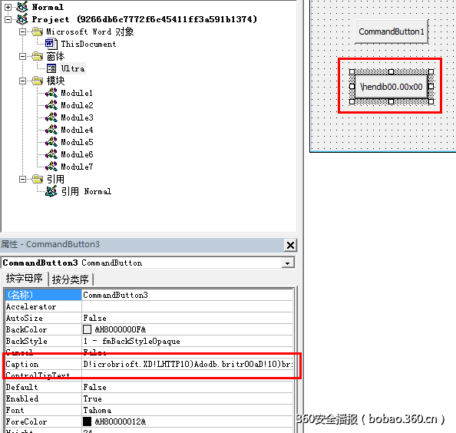Open the Ultra form icon
Image resolution: width=456 pixels, height=433 pixels.
tap(51, 68)
